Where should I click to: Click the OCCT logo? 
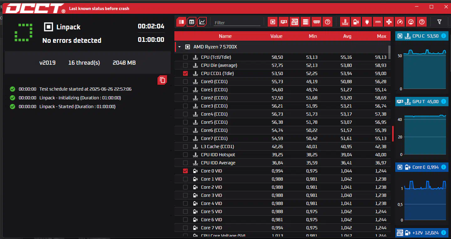coord(35,8)
